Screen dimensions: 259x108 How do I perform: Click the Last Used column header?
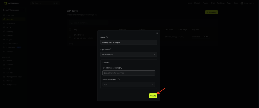point(169,30)
